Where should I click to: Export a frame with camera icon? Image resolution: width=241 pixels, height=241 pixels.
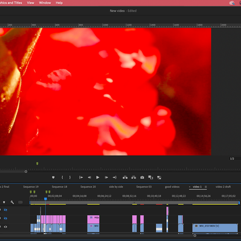click(x=142, y=178)
